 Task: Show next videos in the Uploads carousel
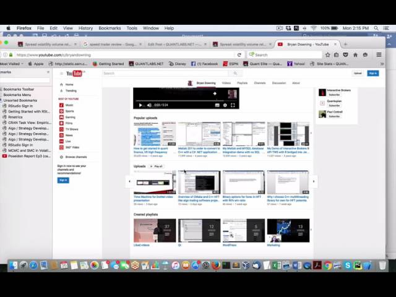(314, 181)
